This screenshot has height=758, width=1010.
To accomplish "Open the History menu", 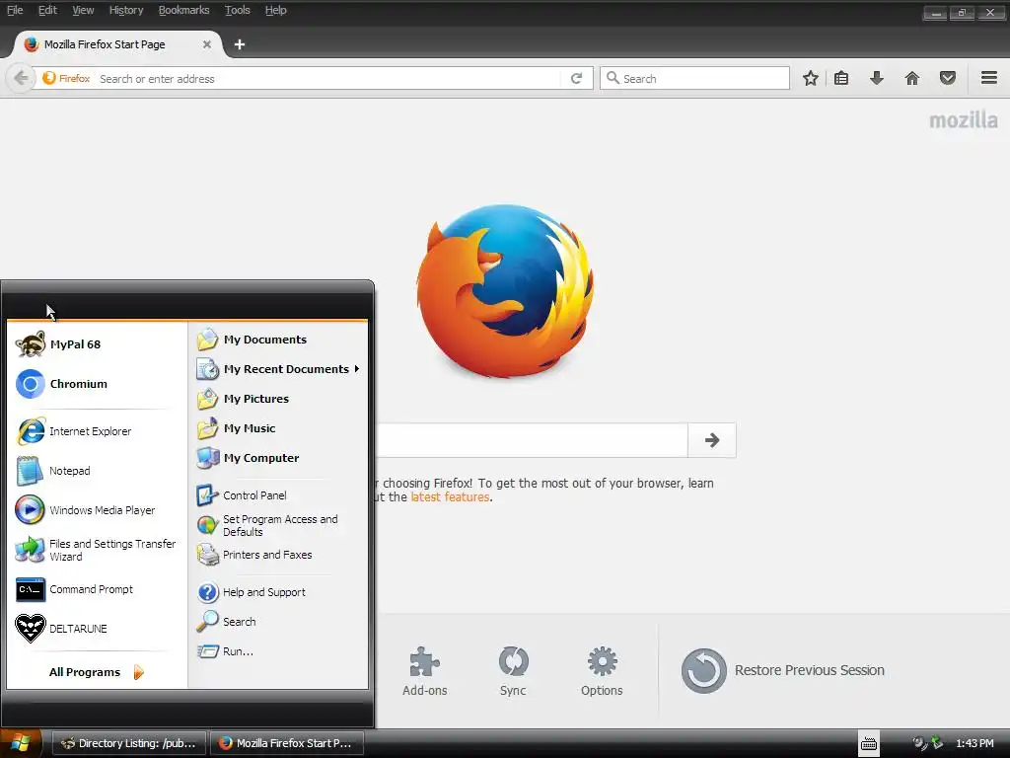I will click(126, 10).
